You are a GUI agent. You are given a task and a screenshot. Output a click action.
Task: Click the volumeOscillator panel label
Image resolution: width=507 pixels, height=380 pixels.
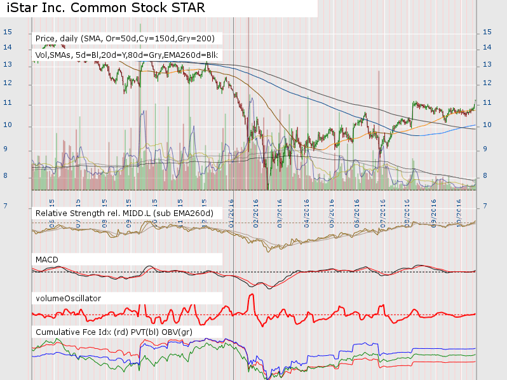68,298
